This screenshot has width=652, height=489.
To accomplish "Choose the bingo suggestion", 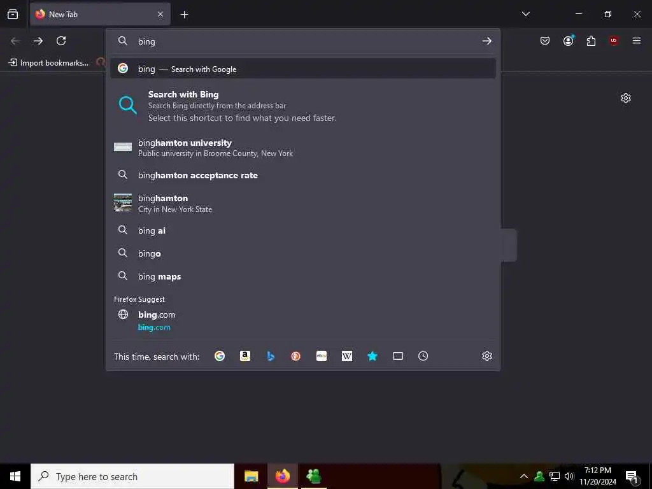I will pyautogui.click(x=302, y=253).
